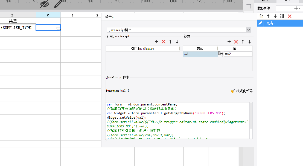Image resolution: width=303 pixels, height=166 pixels.
Task: Move the parameter up
Action: (243, 42)
